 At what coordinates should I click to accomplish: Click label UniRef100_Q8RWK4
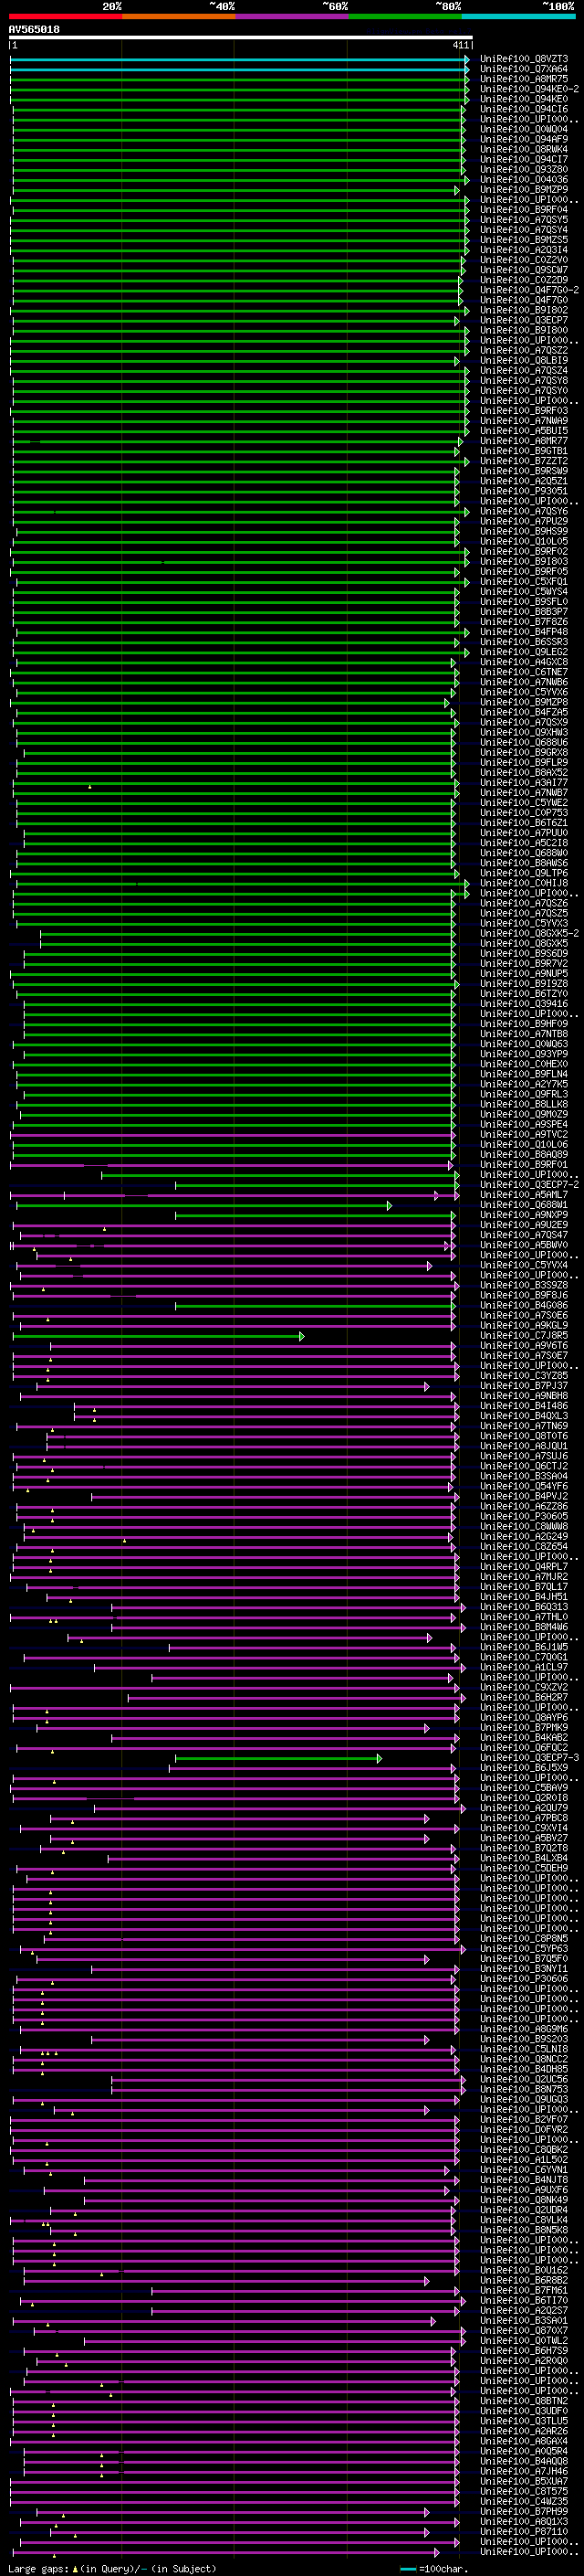coord(523,149)
